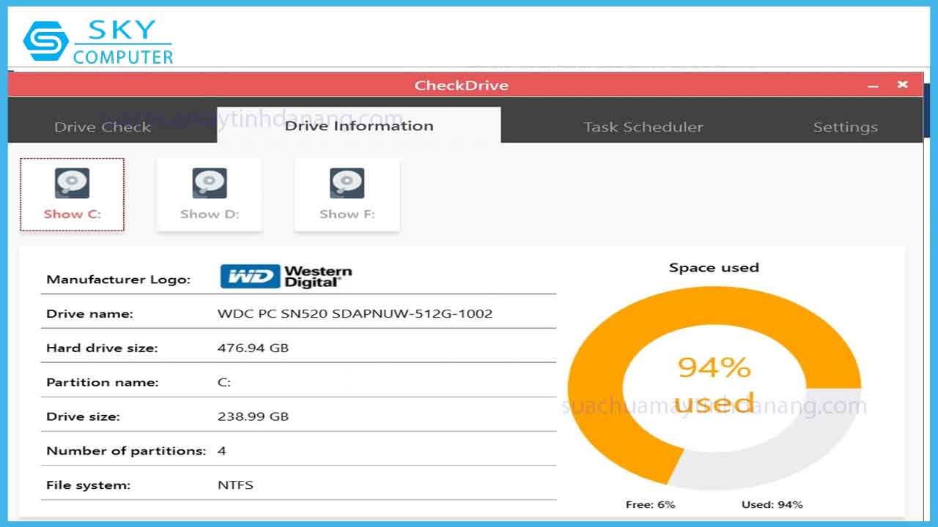Open the Task Scheduler tab
The image size is (938, 527).
(643, 127)
